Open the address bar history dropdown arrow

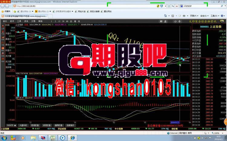tap(166, 6)
